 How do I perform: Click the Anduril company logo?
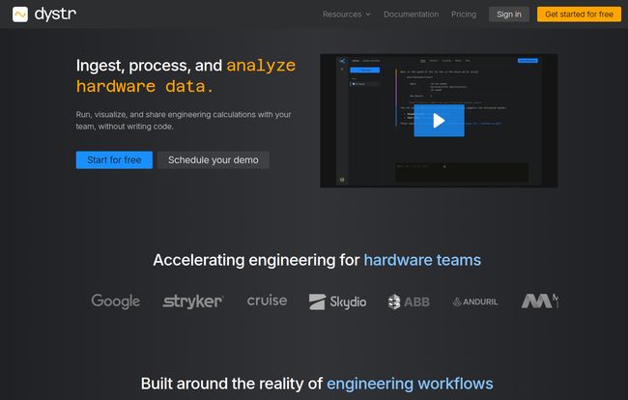point(475,301)
